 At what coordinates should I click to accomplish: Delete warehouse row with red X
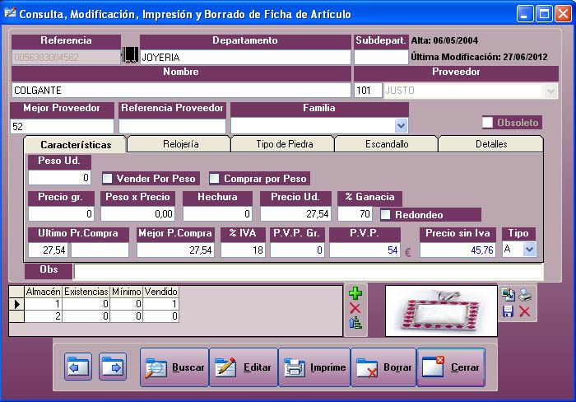pos(355,308)
